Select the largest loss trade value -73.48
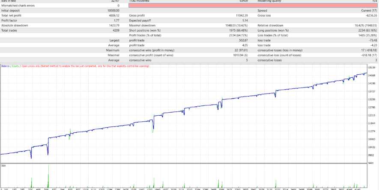This screenshot has height=190, width=379. [x=373, y=40]
